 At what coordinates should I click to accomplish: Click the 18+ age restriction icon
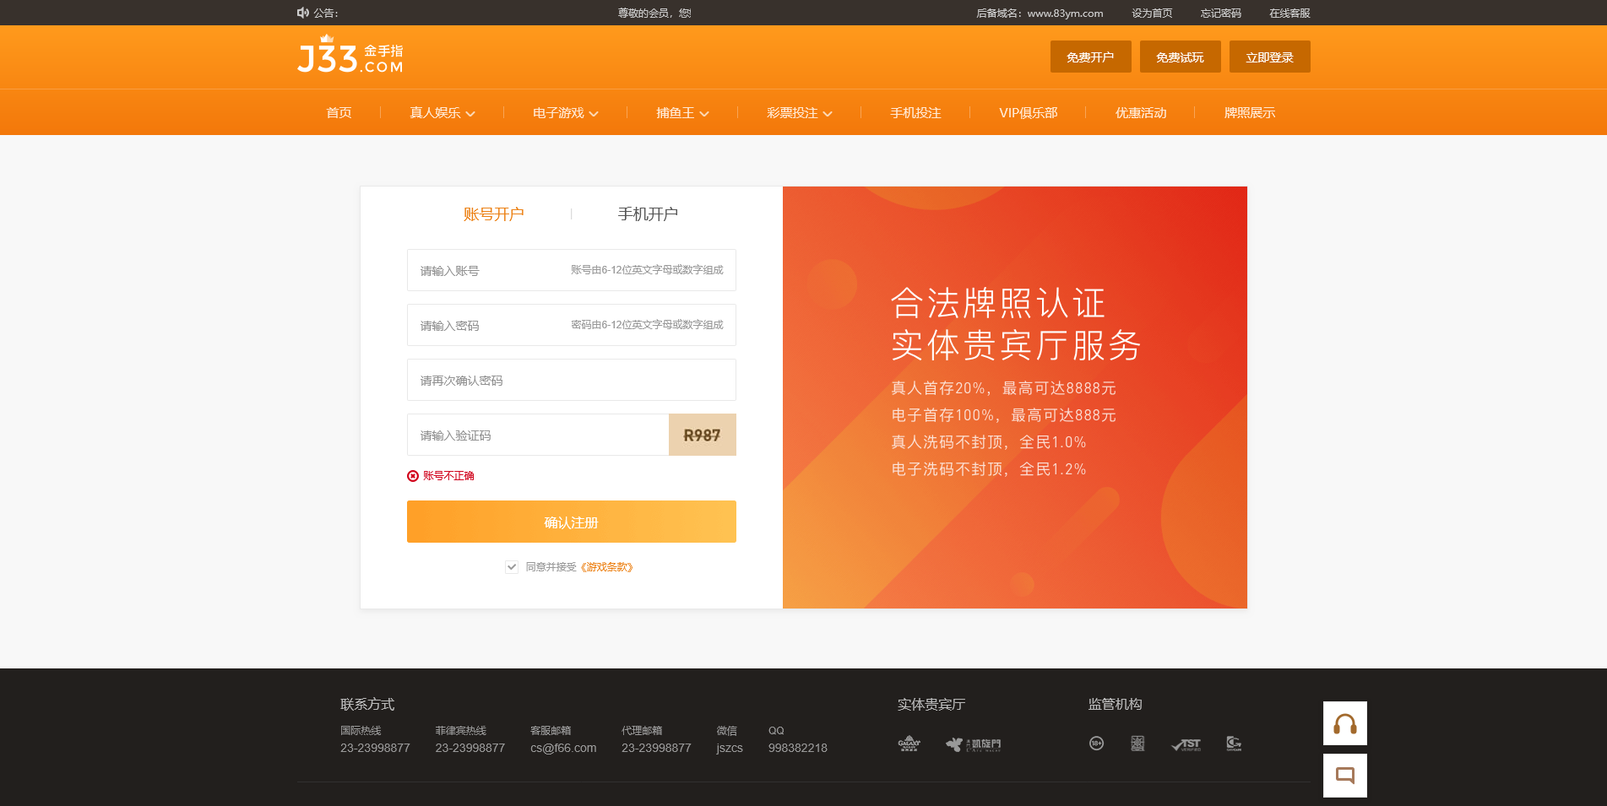click(1096, 744)
